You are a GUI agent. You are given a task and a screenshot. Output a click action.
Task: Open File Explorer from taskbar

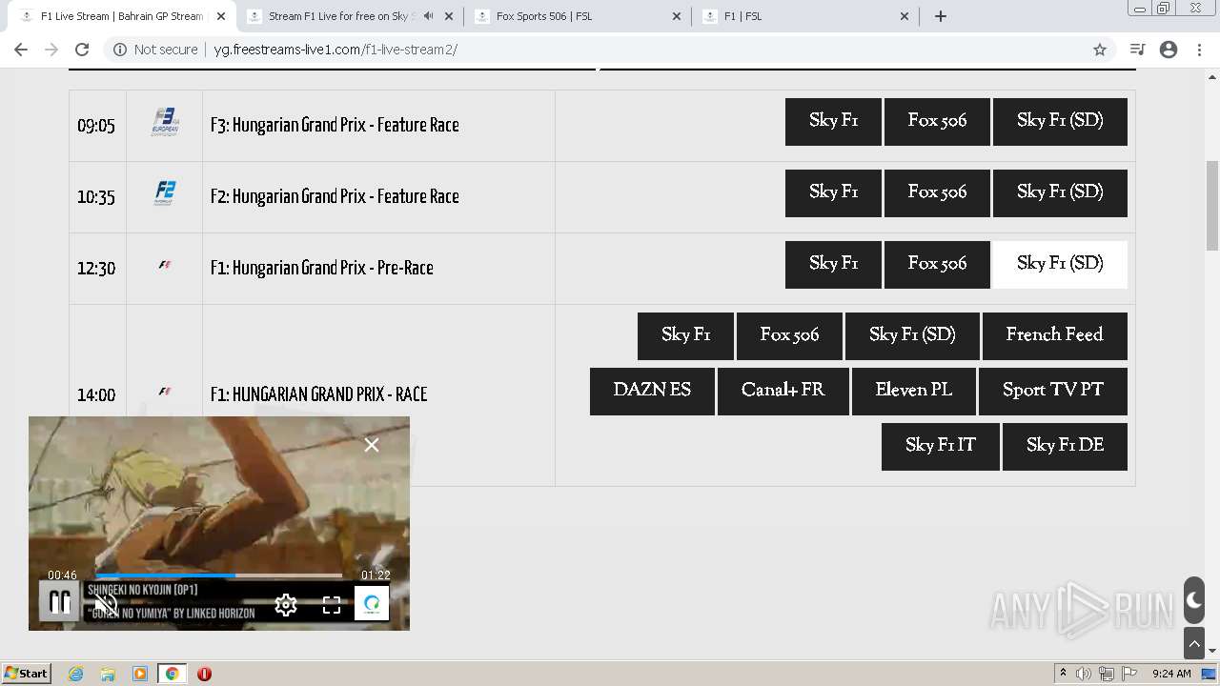pos(108,674)
